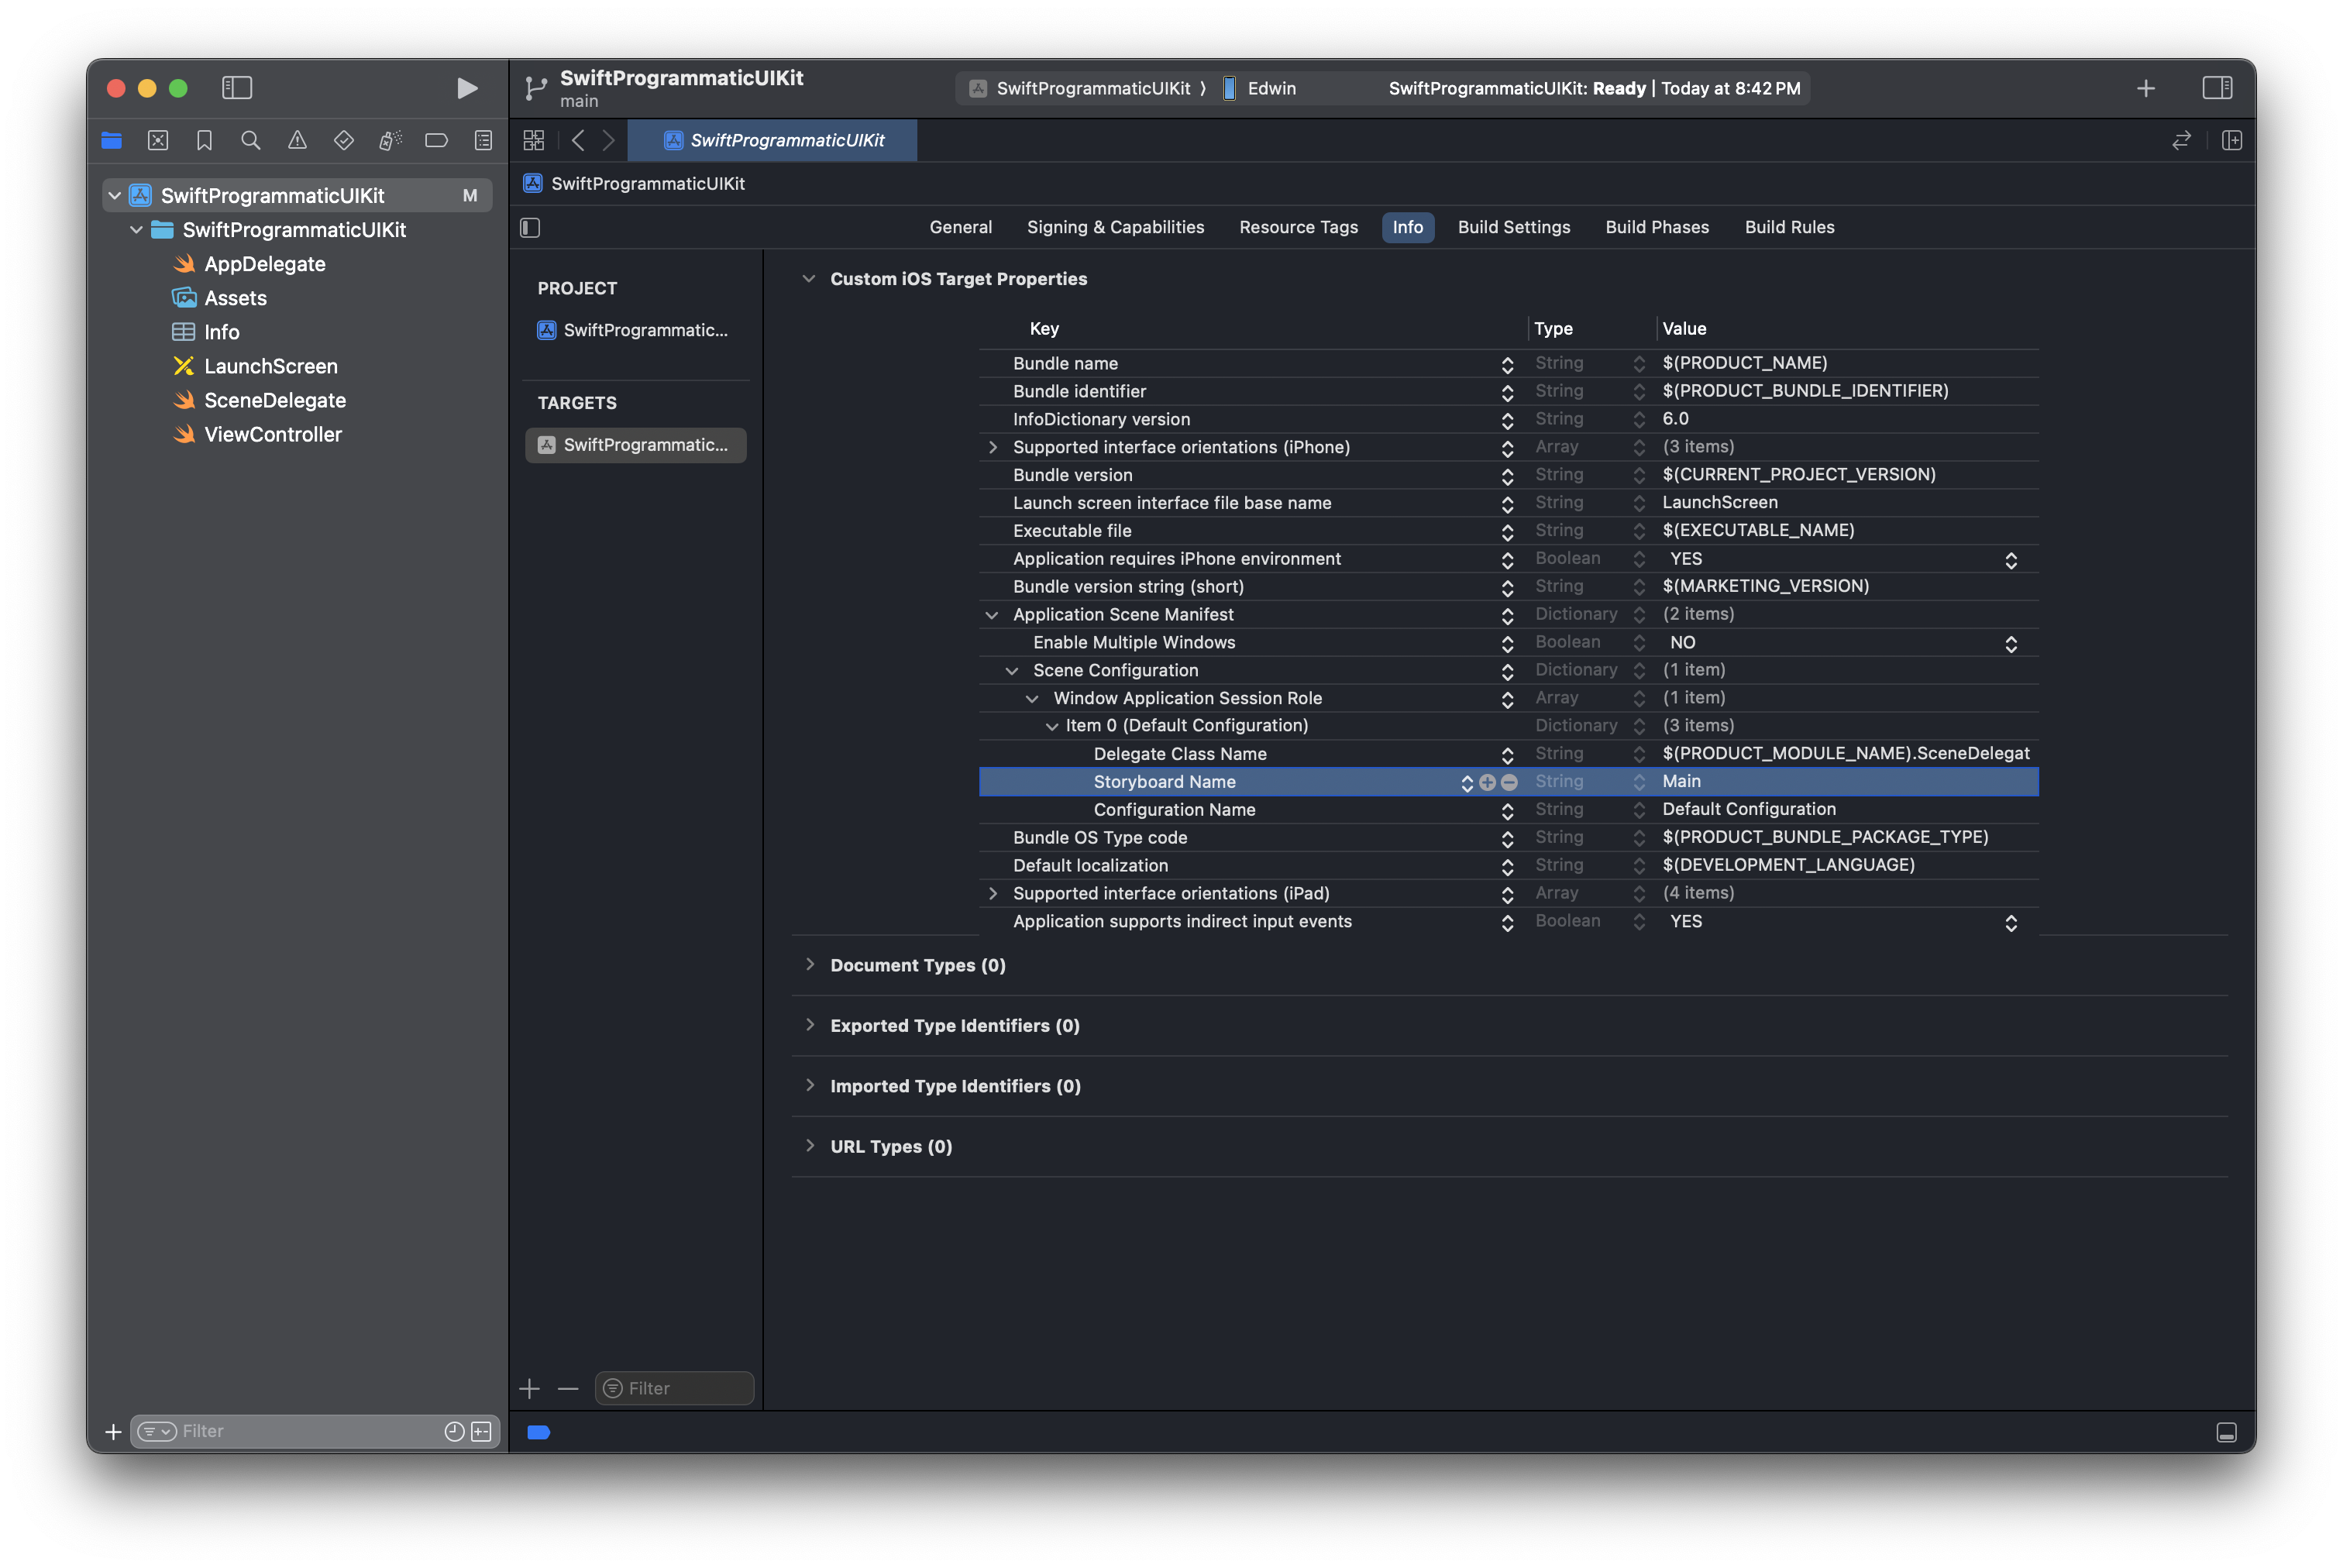2343x1568 pixels.
Task: Open the Bookmark navigator
Action: pos(204,141)
